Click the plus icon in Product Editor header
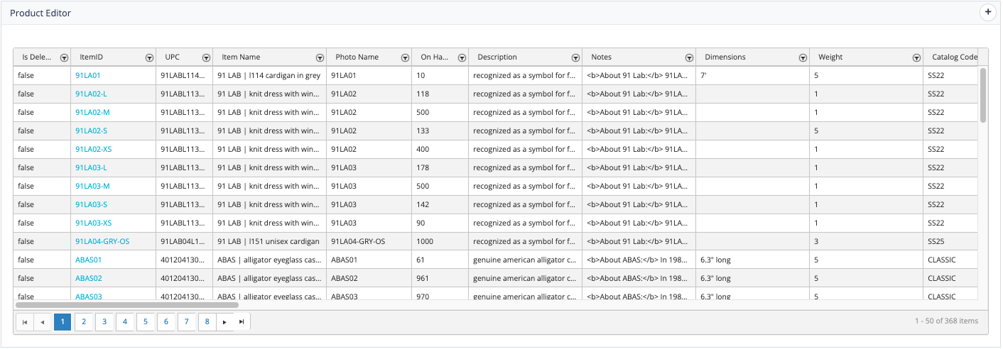This screenshot has width=1003, height=349. tap(987, 12)
